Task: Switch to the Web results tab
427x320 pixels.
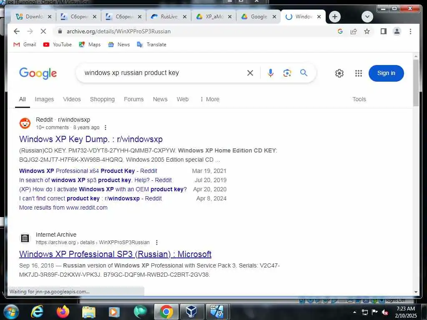Action: pos(183,99)
